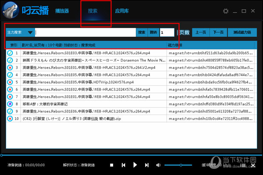The height and width of the screenshot is (175, 263).
Task: Click magnet link of row 10
Action: coord(211,119)
